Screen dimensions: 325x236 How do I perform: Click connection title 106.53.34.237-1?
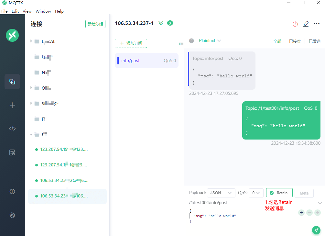[134, 23]
